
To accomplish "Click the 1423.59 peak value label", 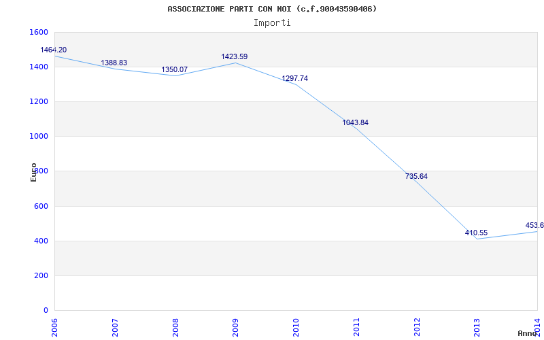I will click(235, 57).
